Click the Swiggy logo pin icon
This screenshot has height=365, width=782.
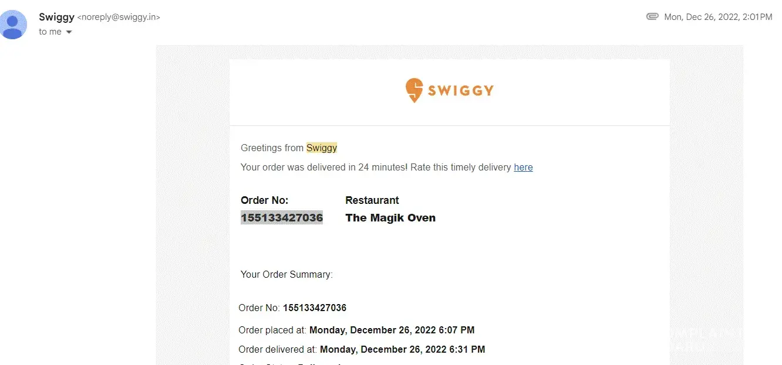pyautogui.click(x=414, y=90)
